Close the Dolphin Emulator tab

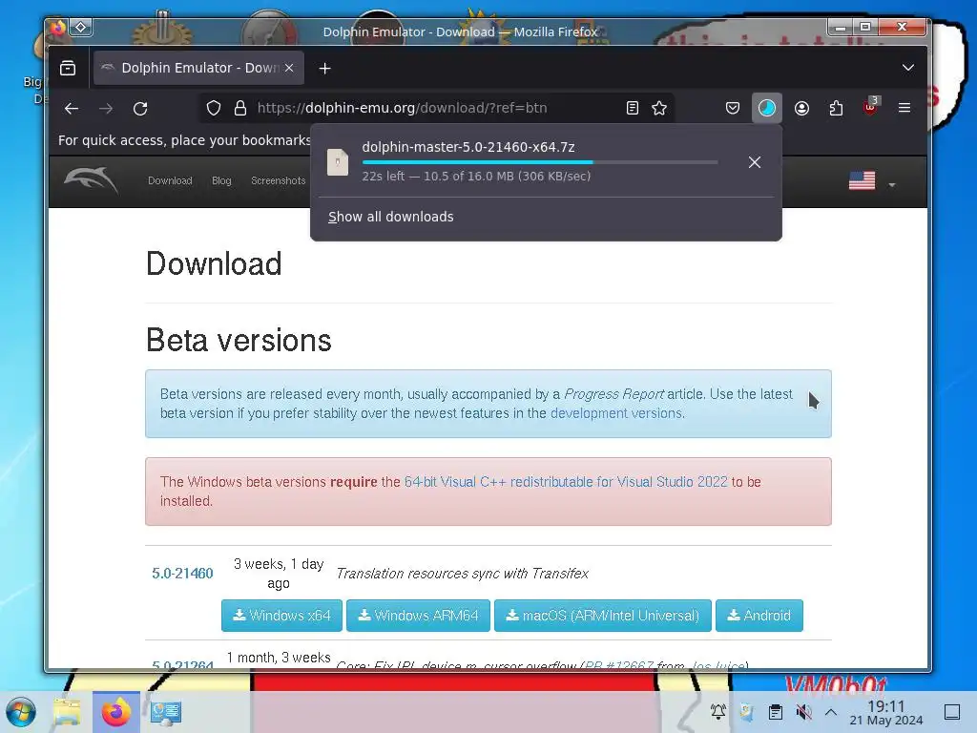288,68
